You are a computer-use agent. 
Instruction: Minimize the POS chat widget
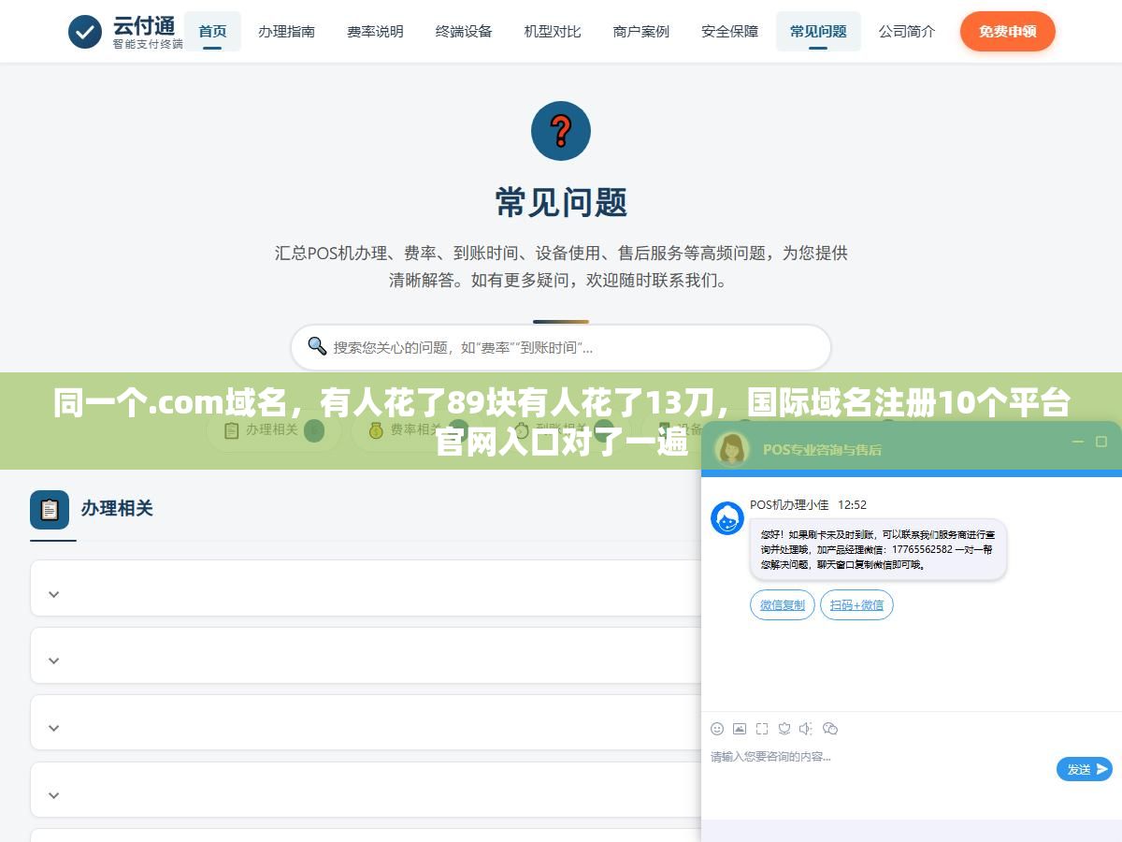[1078, 442]
